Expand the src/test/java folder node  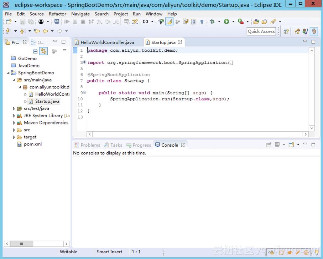pos(14,108)
